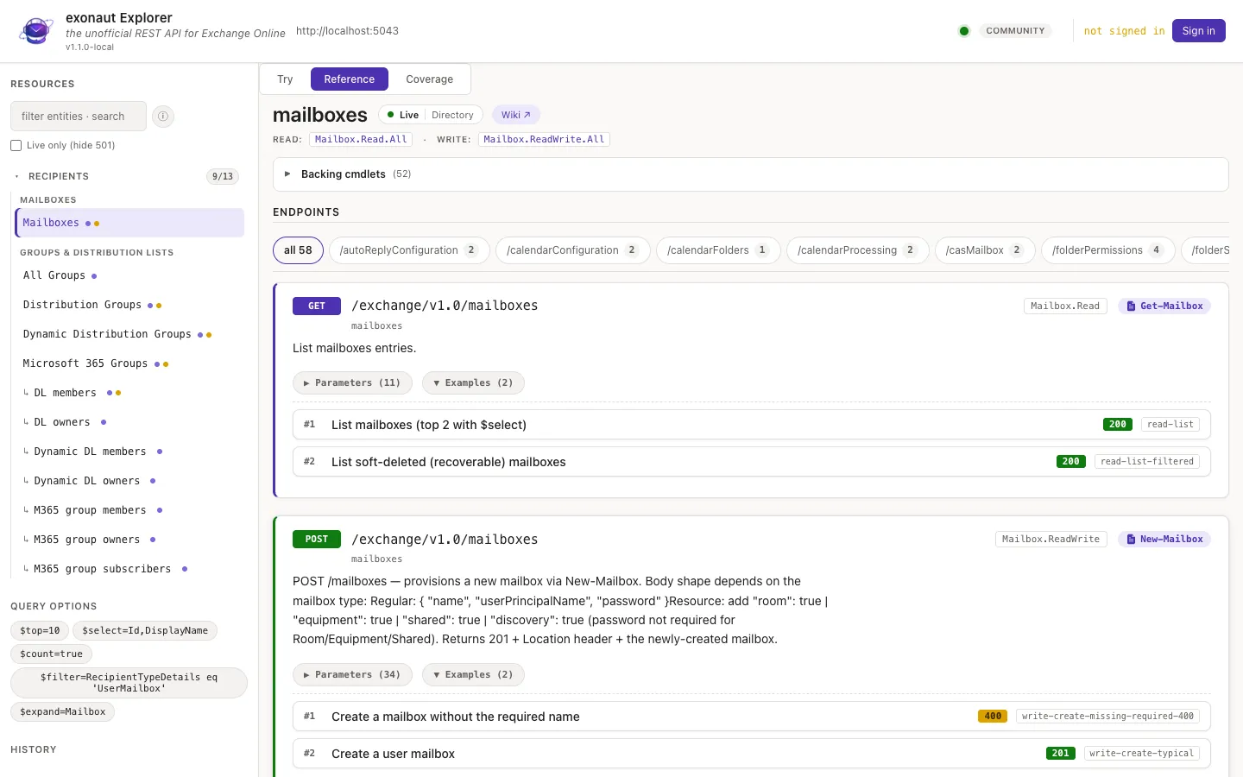Select Mailboxes in the sidebar

pos(130,223)
